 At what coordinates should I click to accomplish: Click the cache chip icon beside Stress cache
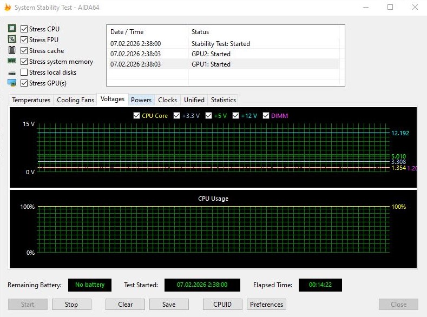[12, 50]
